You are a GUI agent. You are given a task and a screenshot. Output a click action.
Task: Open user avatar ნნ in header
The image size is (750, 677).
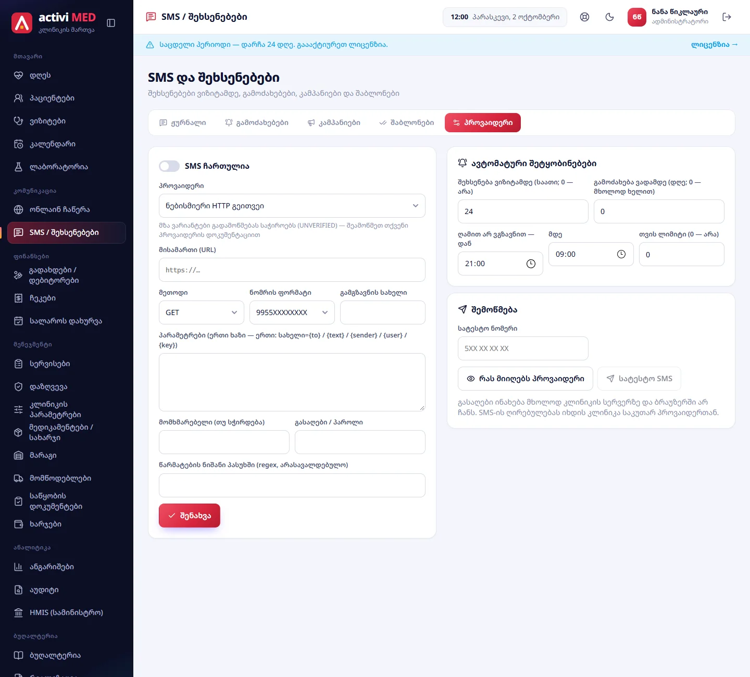[x=637, y=17]
